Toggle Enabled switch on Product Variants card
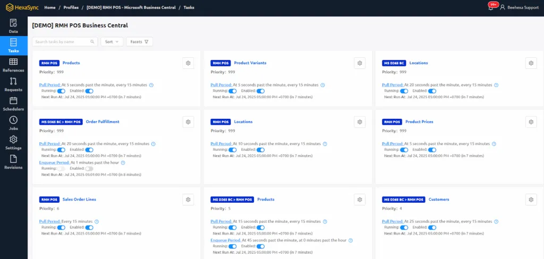The width and height of the screenshot is (544, 259). tap(260, 91)
